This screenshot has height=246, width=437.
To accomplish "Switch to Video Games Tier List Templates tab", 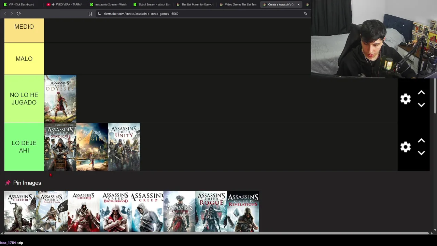I will [238, 4].
